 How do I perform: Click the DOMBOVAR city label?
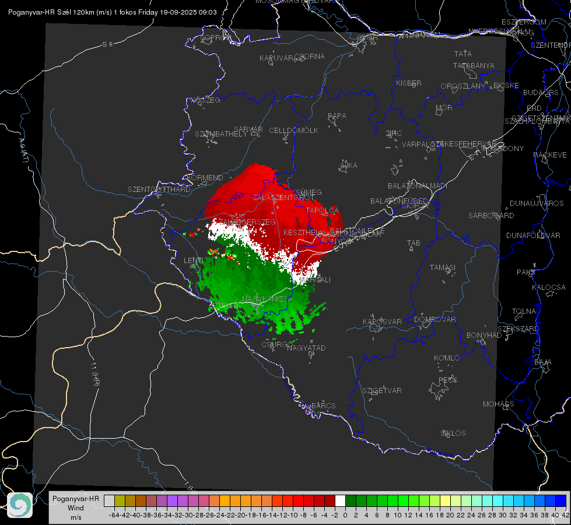coord(435,320)
